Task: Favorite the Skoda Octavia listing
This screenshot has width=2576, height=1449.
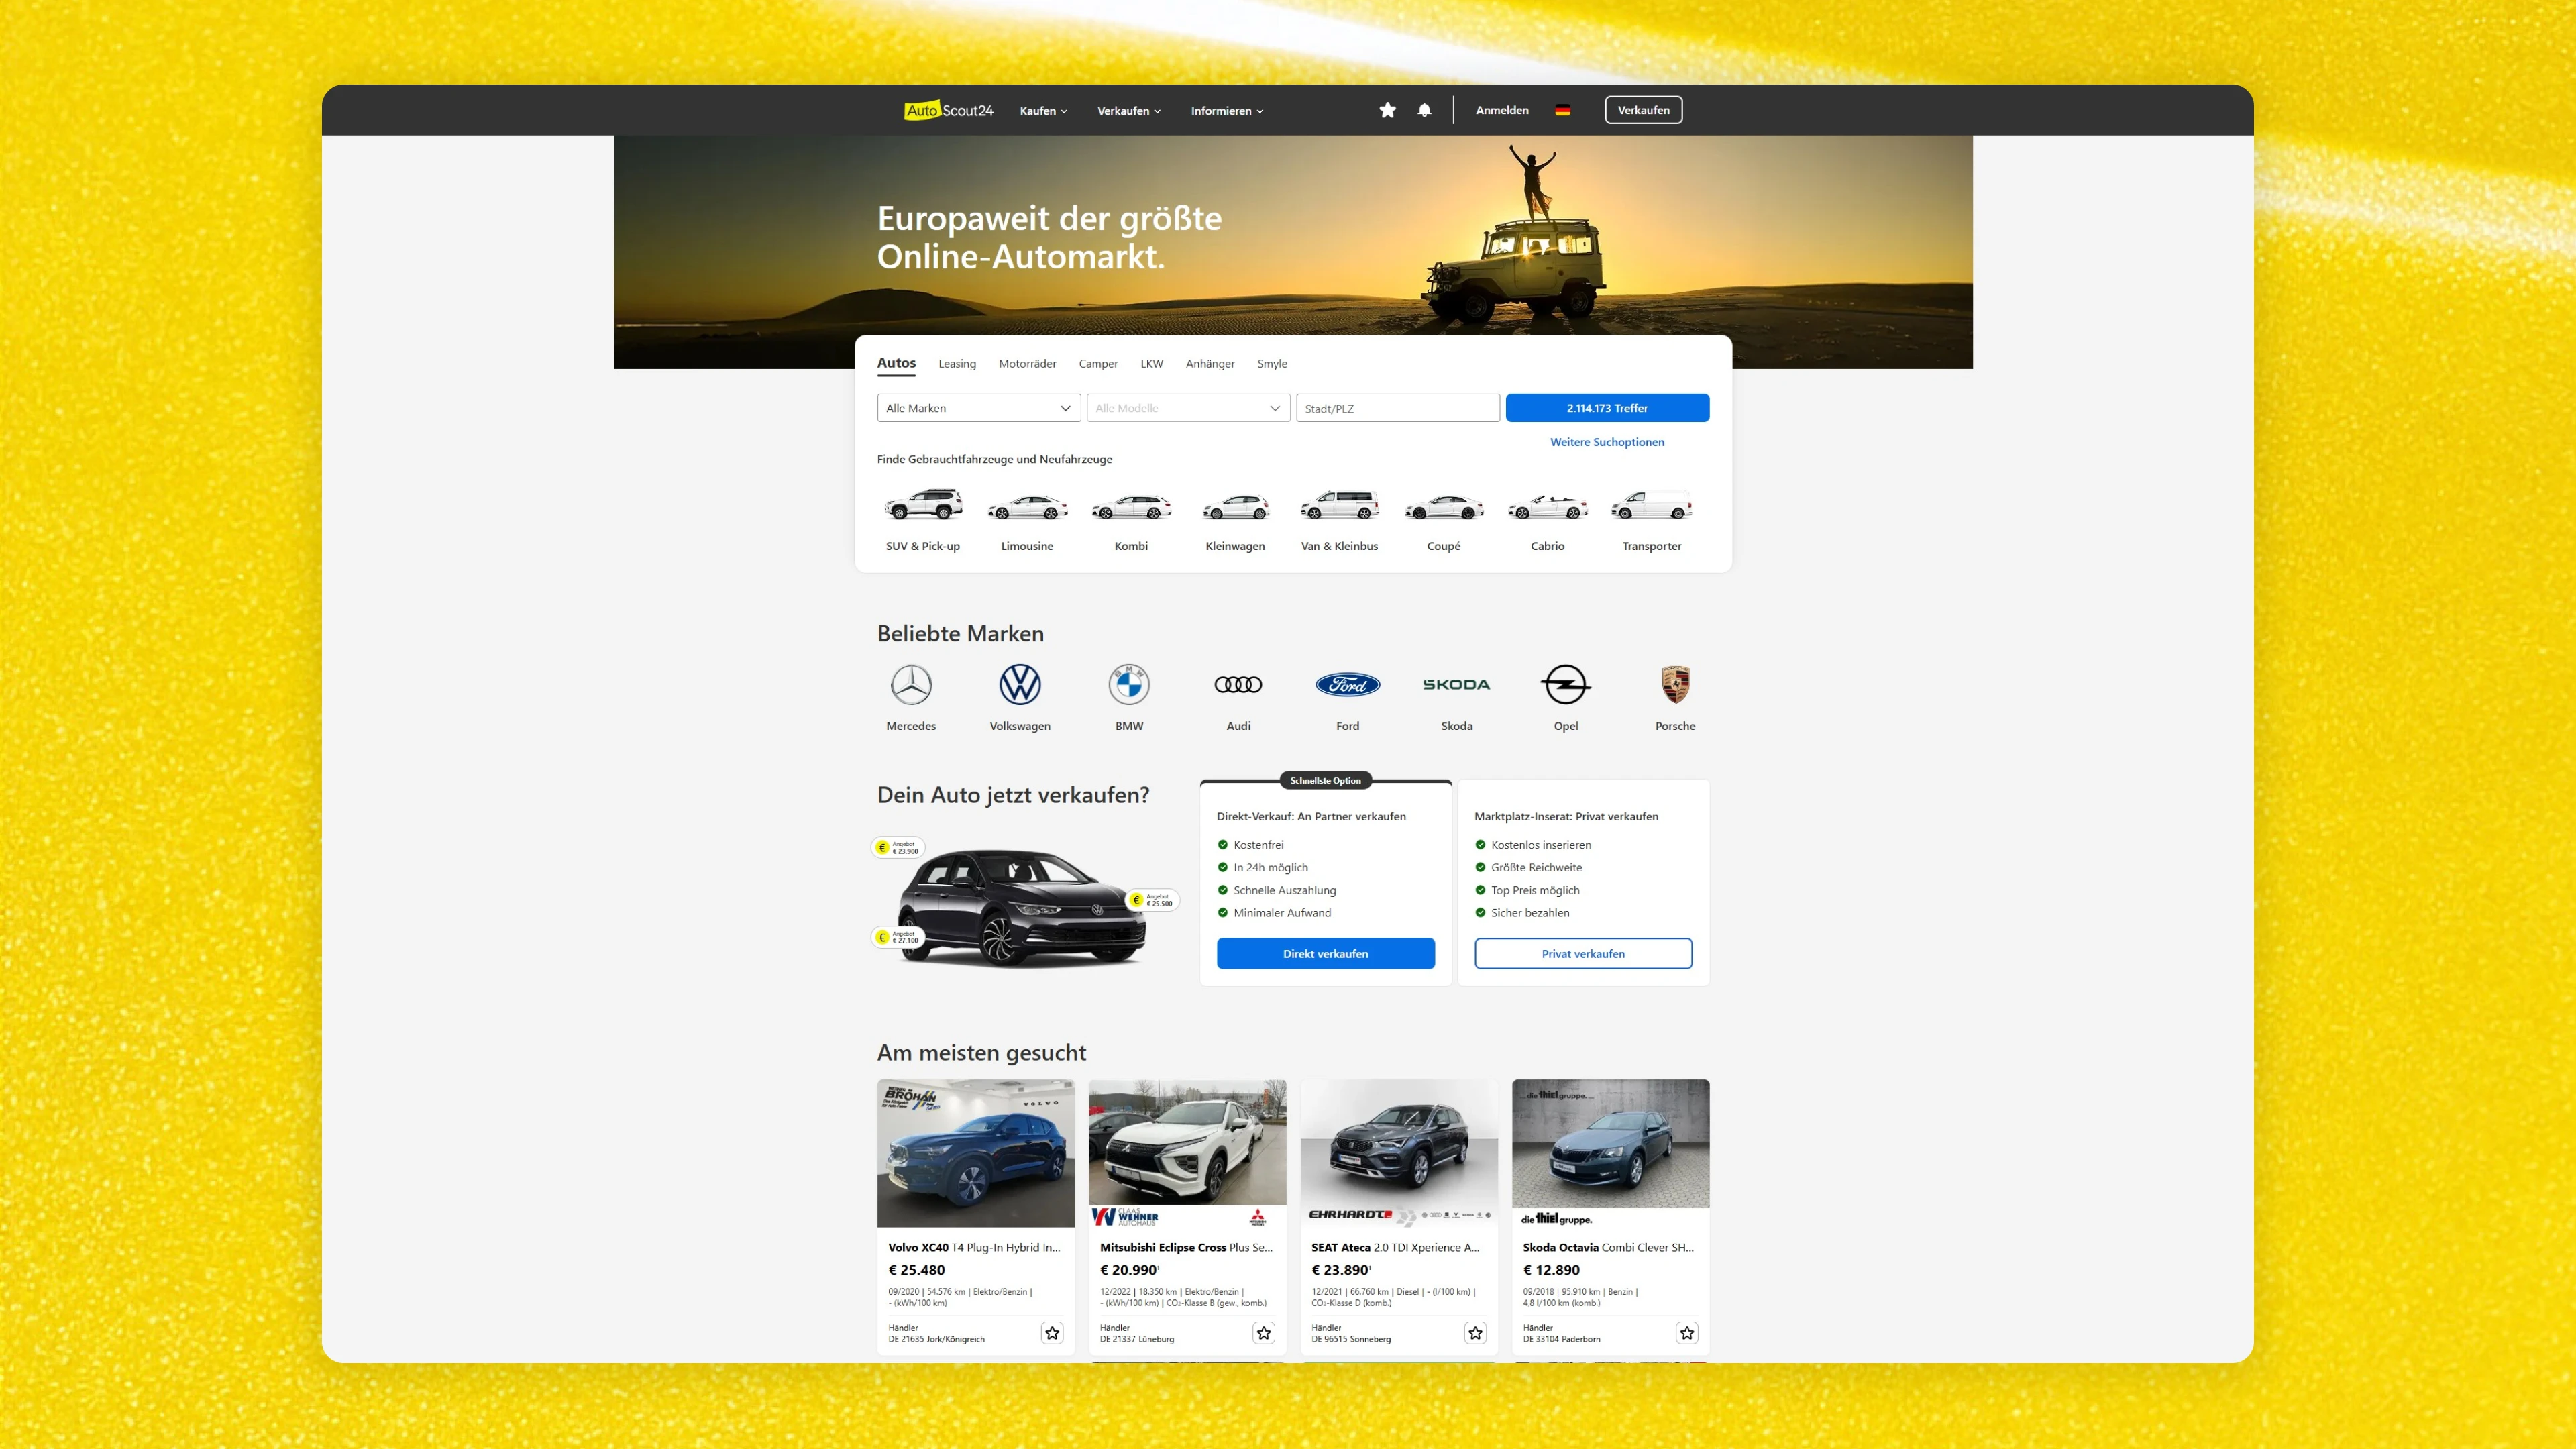Action: (x=1687, y=1332)
